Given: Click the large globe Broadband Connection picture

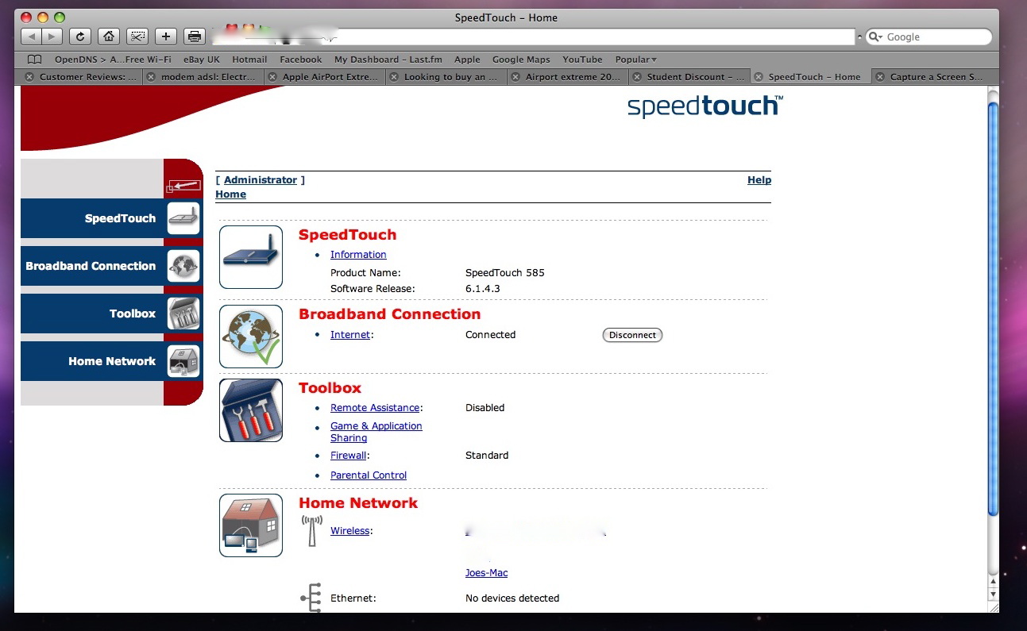Looking at the screenshot, I should pyautogui.click(x=251, y=337).
